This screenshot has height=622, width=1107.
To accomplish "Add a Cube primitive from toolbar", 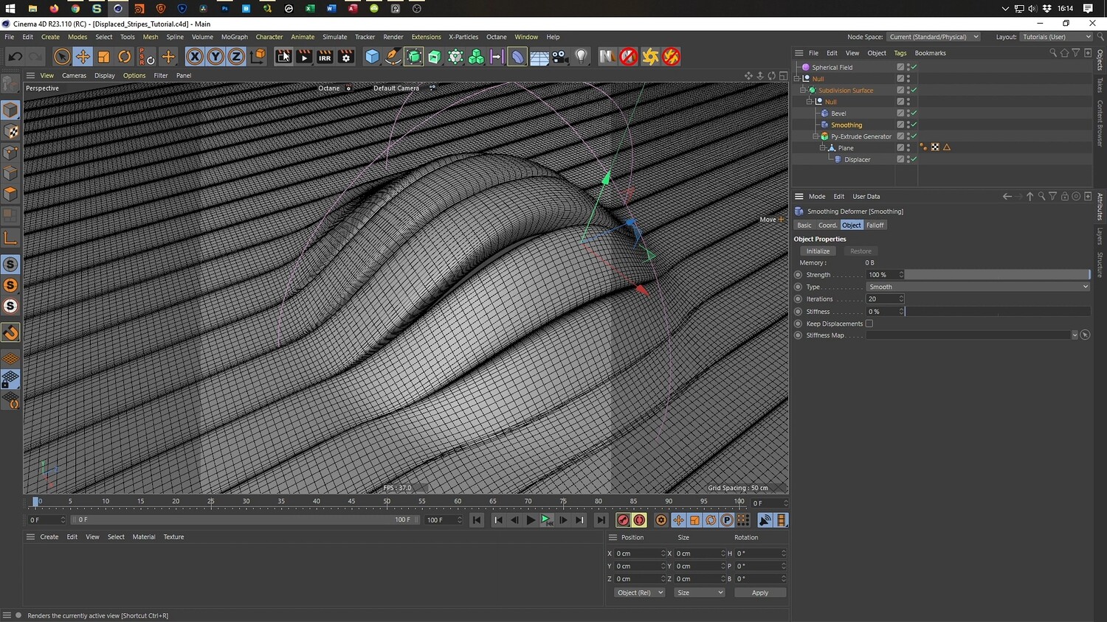I will click(373, 57).
